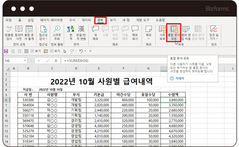
Task: Open the 수식 (Formulas) ribbon tab
Action: 72,20
